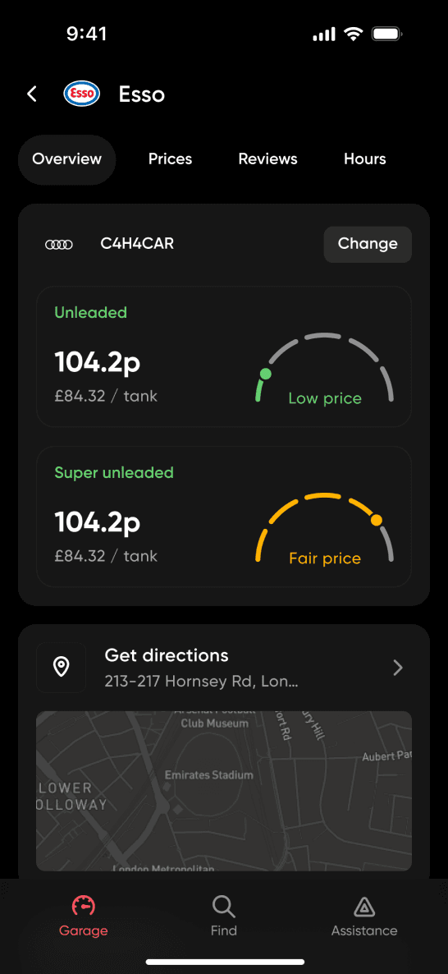
Task: Switch to the Prices tab
Action: [170, 159]
